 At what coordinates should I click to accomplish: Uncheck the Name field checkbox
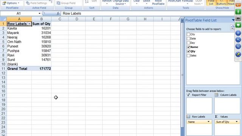tap(188, 47)
